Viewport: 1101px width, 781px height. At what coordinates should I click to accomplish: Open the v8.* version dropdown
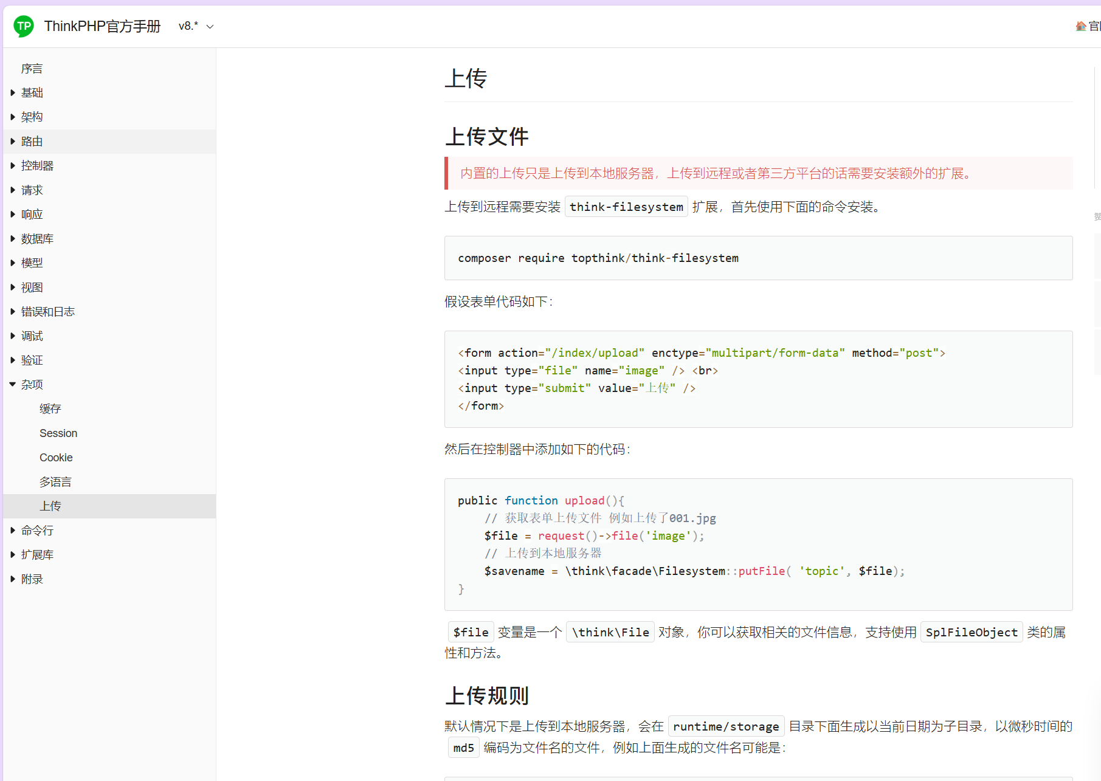point(196,26)
